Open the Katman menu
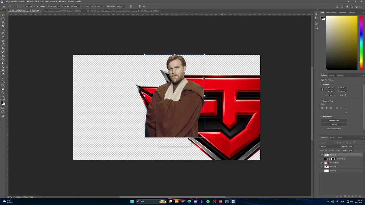The image size is (365, 205). (x=30, y=2)
